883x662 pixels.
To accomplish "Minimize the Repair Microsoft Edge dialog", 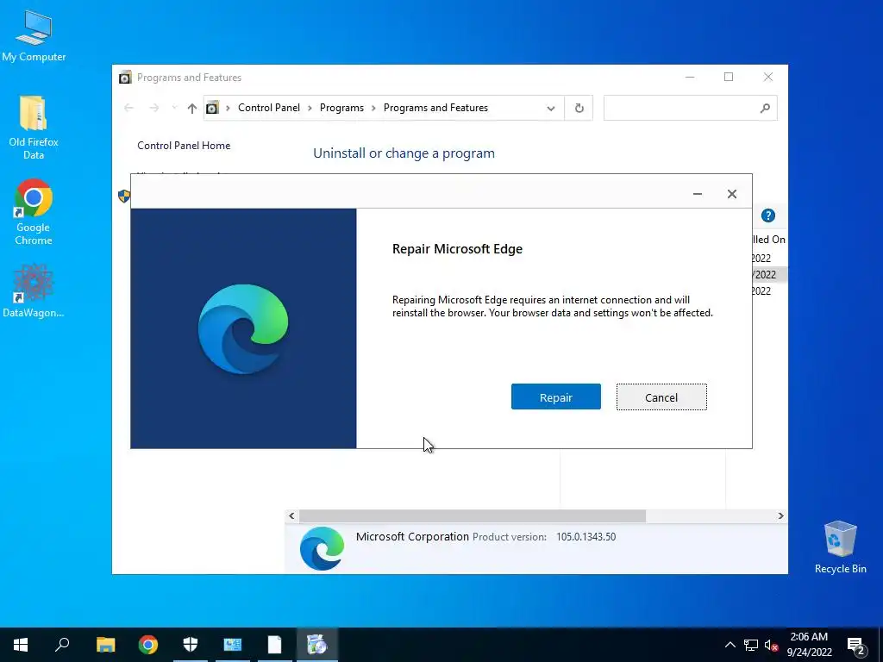I will [x=697, y=194].
